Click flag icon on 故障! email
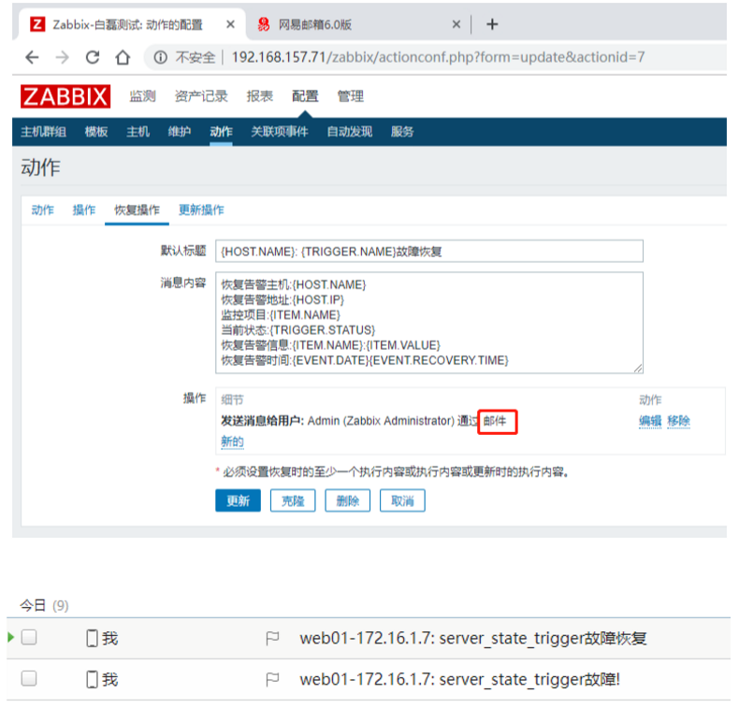739x708 pixels. [272, 679]
